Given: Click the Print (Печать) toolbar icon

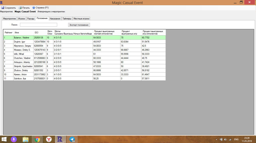Looking at the screenshot, I should pyautogui.click(x=20, y=8).
